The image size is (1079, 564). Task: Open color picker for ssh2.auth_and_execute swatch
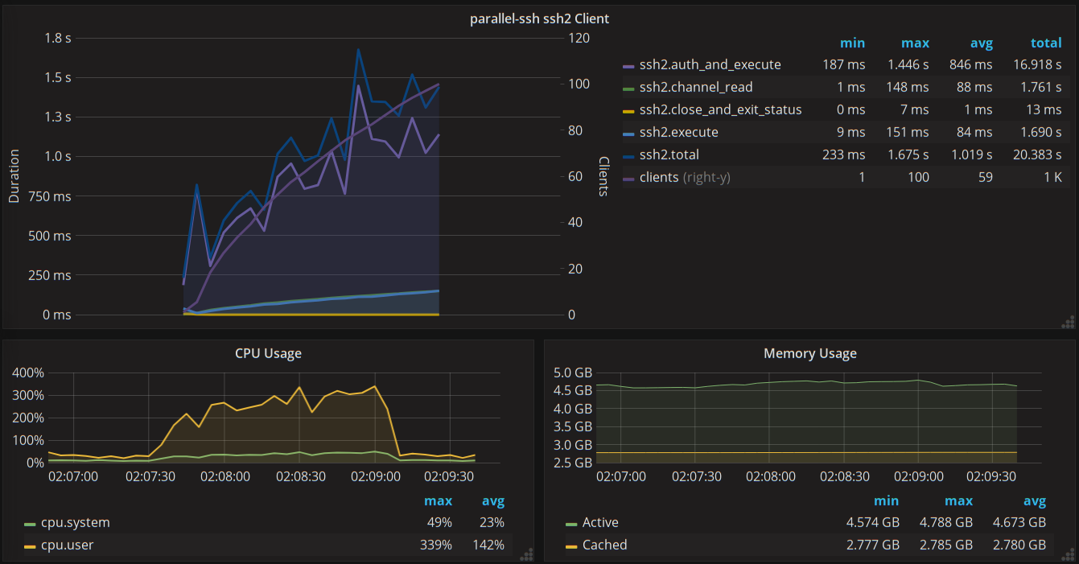click(x=629, y=65)
